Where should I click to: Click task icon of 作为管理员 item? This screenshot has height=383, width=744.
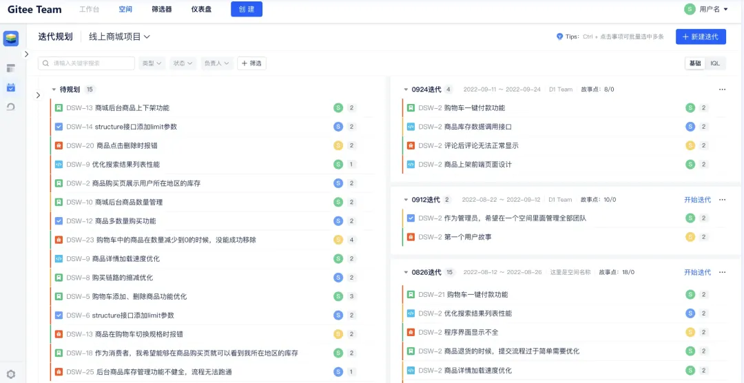411,218
